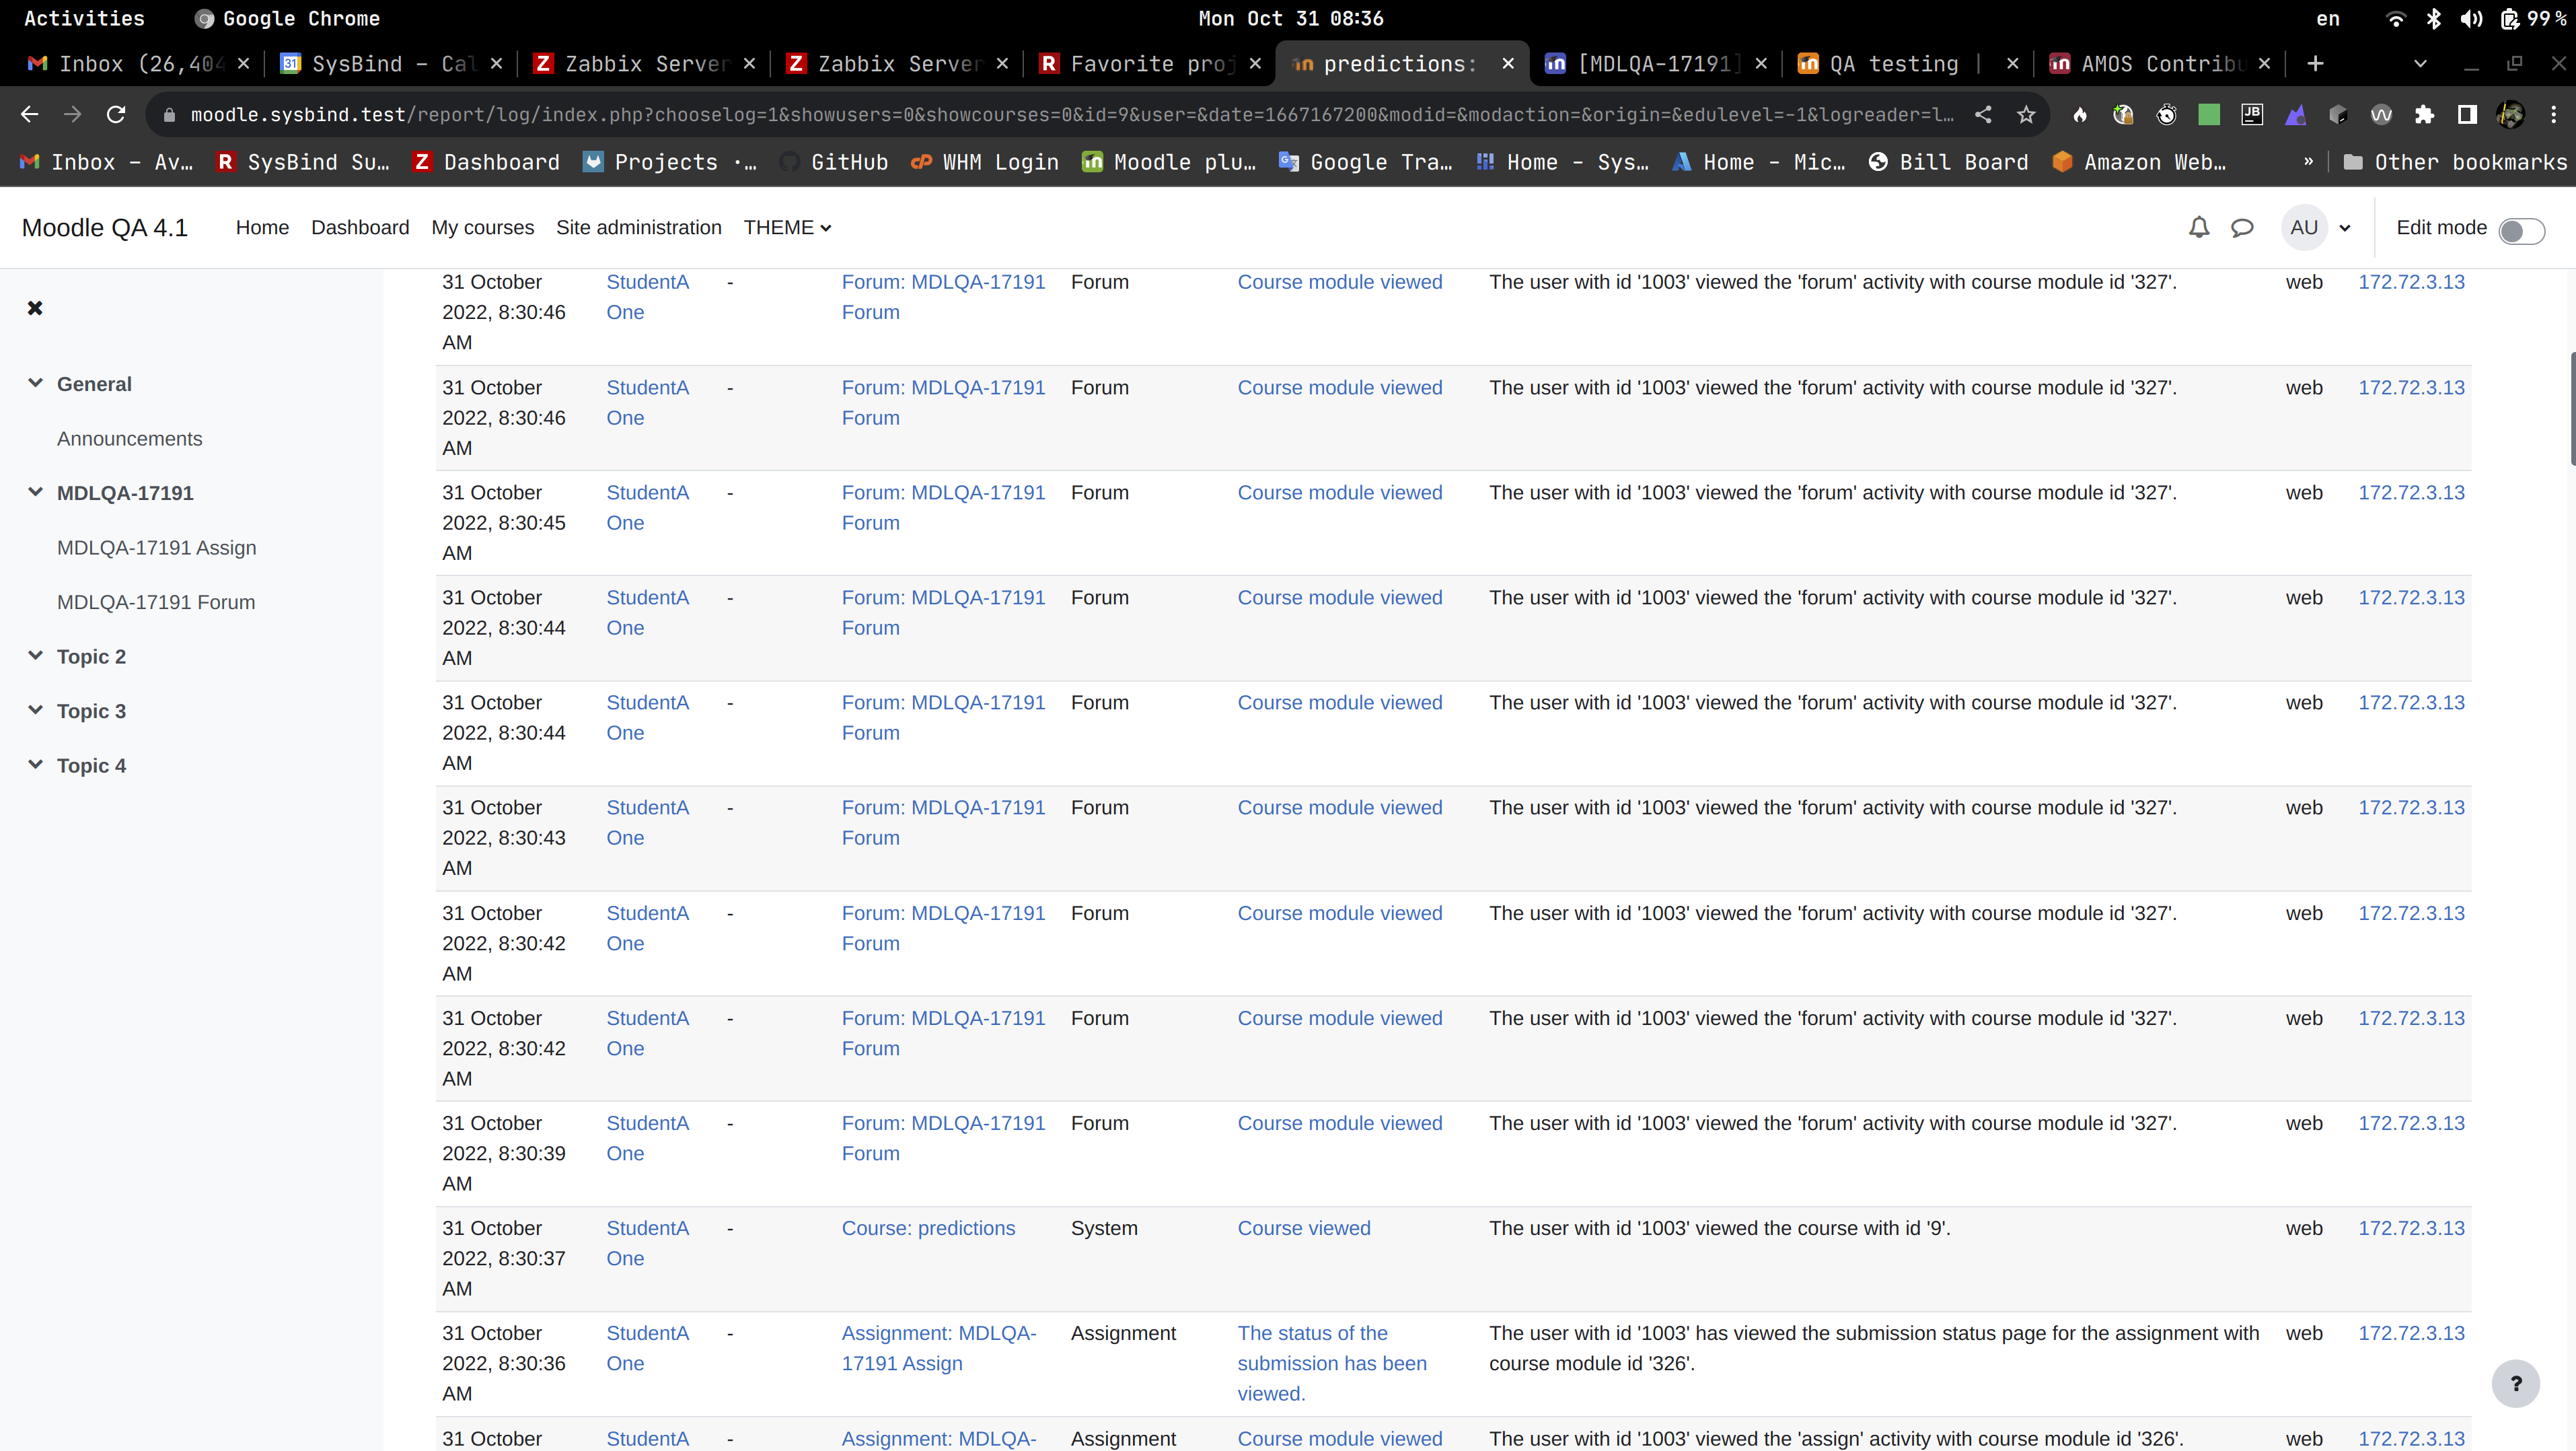Collapse Topic 2 section chevron
Screen dimensions: 2576x1451
coord(35,656)
